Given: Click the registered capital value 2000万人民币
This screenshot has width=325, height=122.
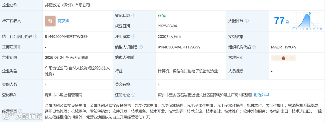Looking at the screenshot, I should [x=169, y=36].
